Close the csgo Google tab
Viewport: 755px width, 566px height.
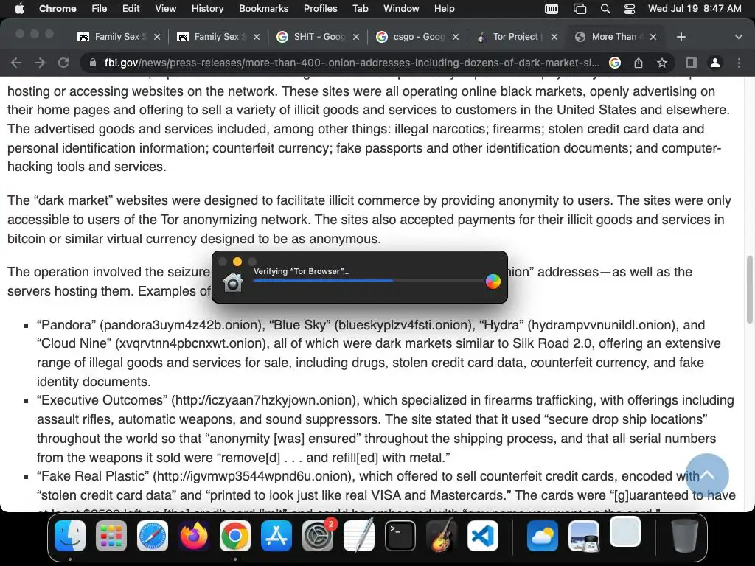(x=456, y=37)
